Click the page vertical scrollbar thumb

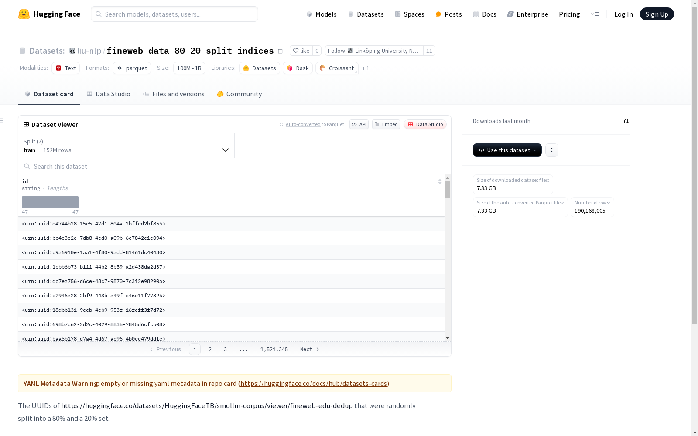click(695, 166)
